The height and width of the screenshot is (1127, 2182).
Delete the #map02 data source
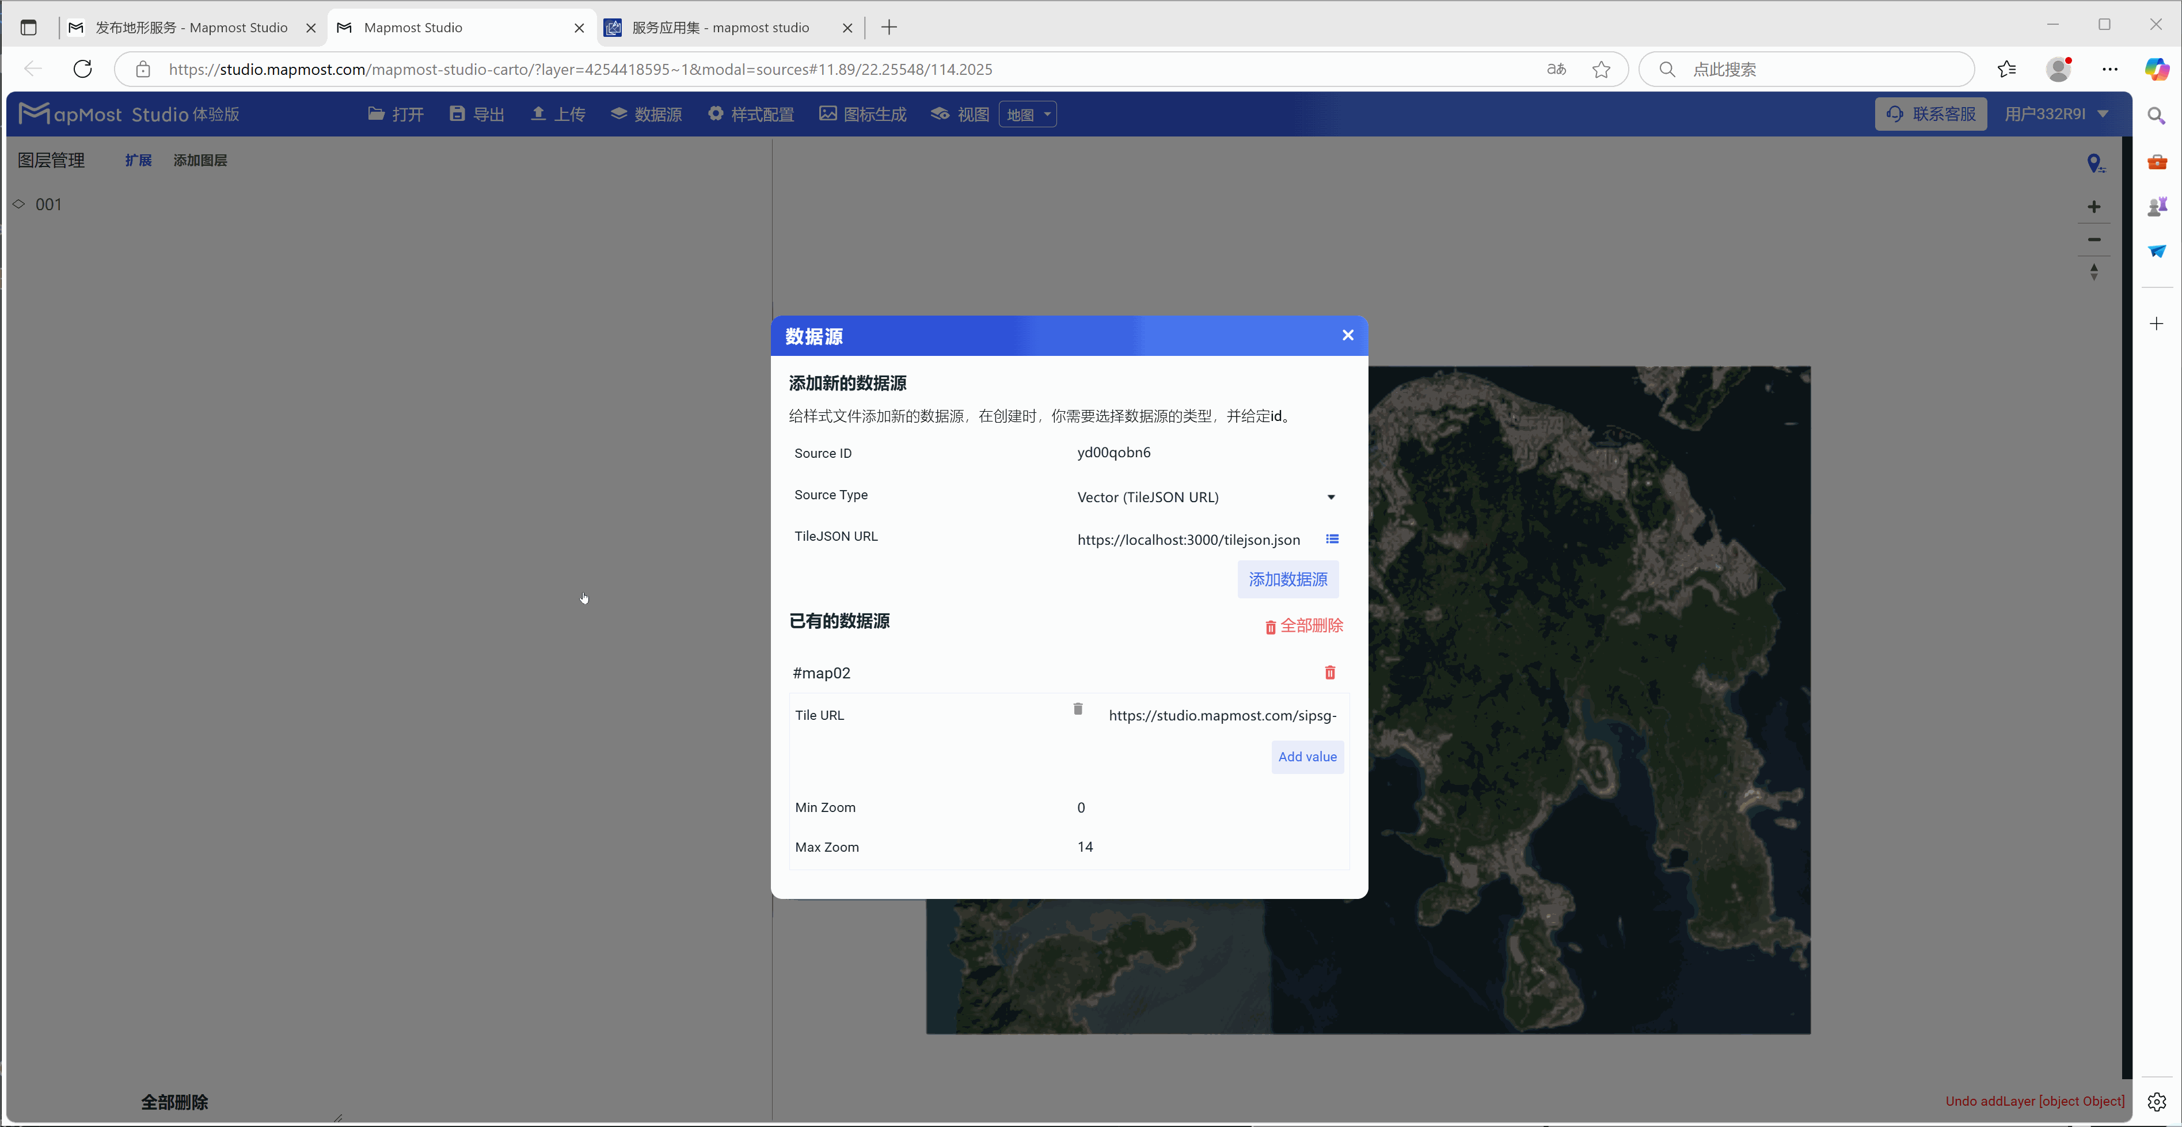coord(1330,673)
